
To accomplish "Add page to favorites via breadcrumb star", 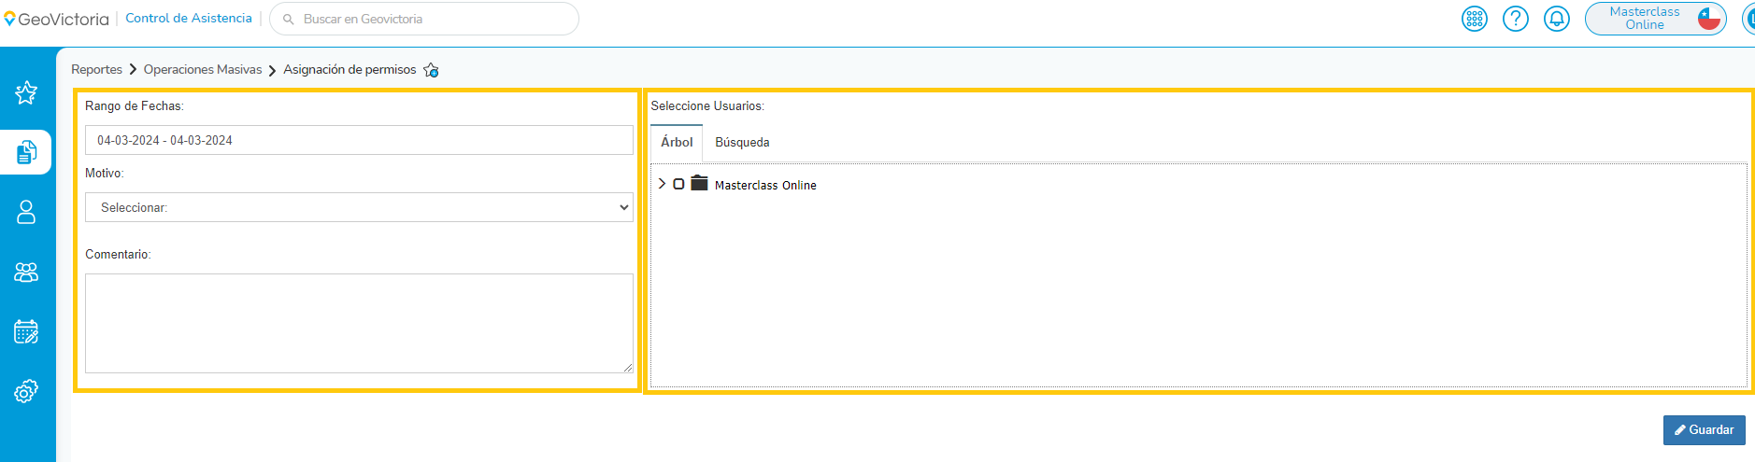I will point(431,70).
